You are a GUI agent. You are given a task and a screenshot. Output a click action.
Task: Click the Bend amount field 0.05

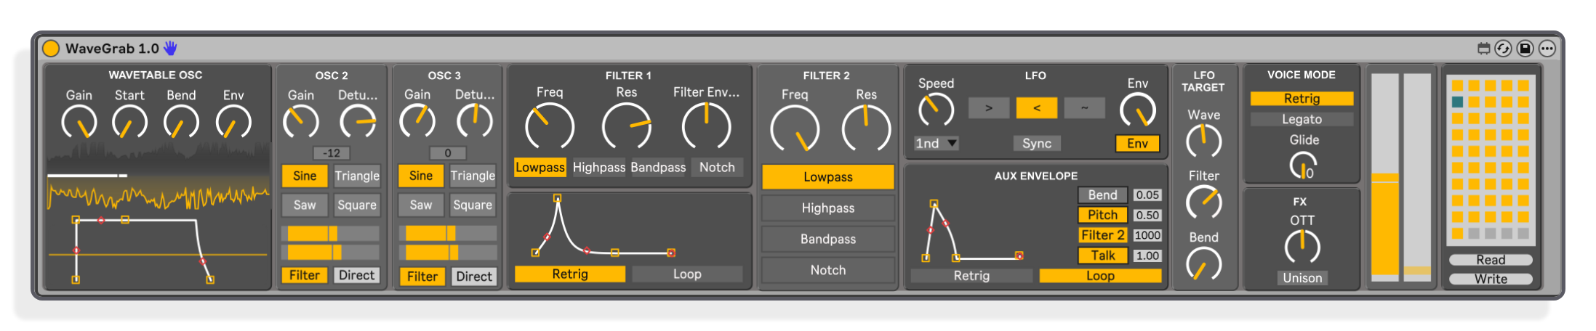click(x=1147, y=195)
